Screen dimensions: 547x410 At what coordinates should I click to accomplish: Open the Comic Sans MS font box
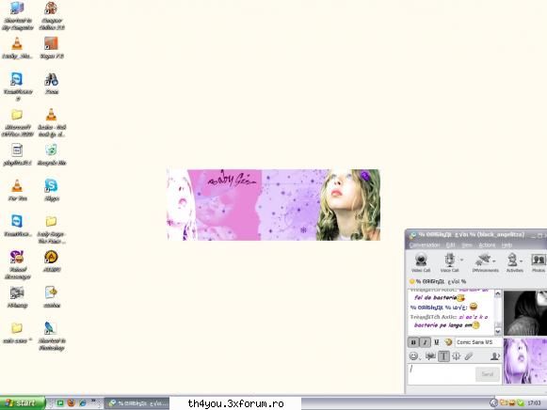pyautogui.click(x=478, y=342)
